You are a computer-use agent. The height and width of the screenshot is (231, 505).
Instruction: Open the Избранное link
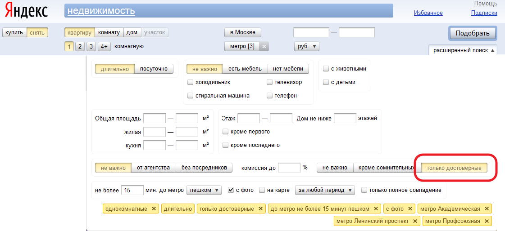[x=428, y=13]
